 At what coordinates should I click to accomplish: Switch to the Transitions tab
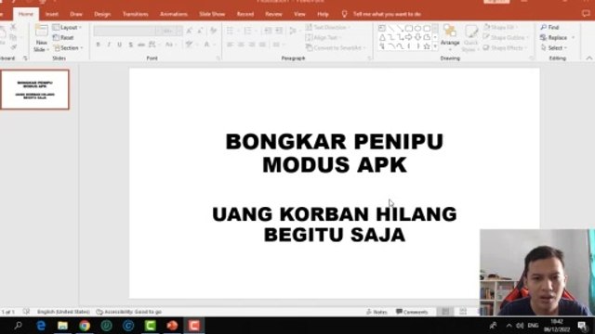[x=135, y=14]
